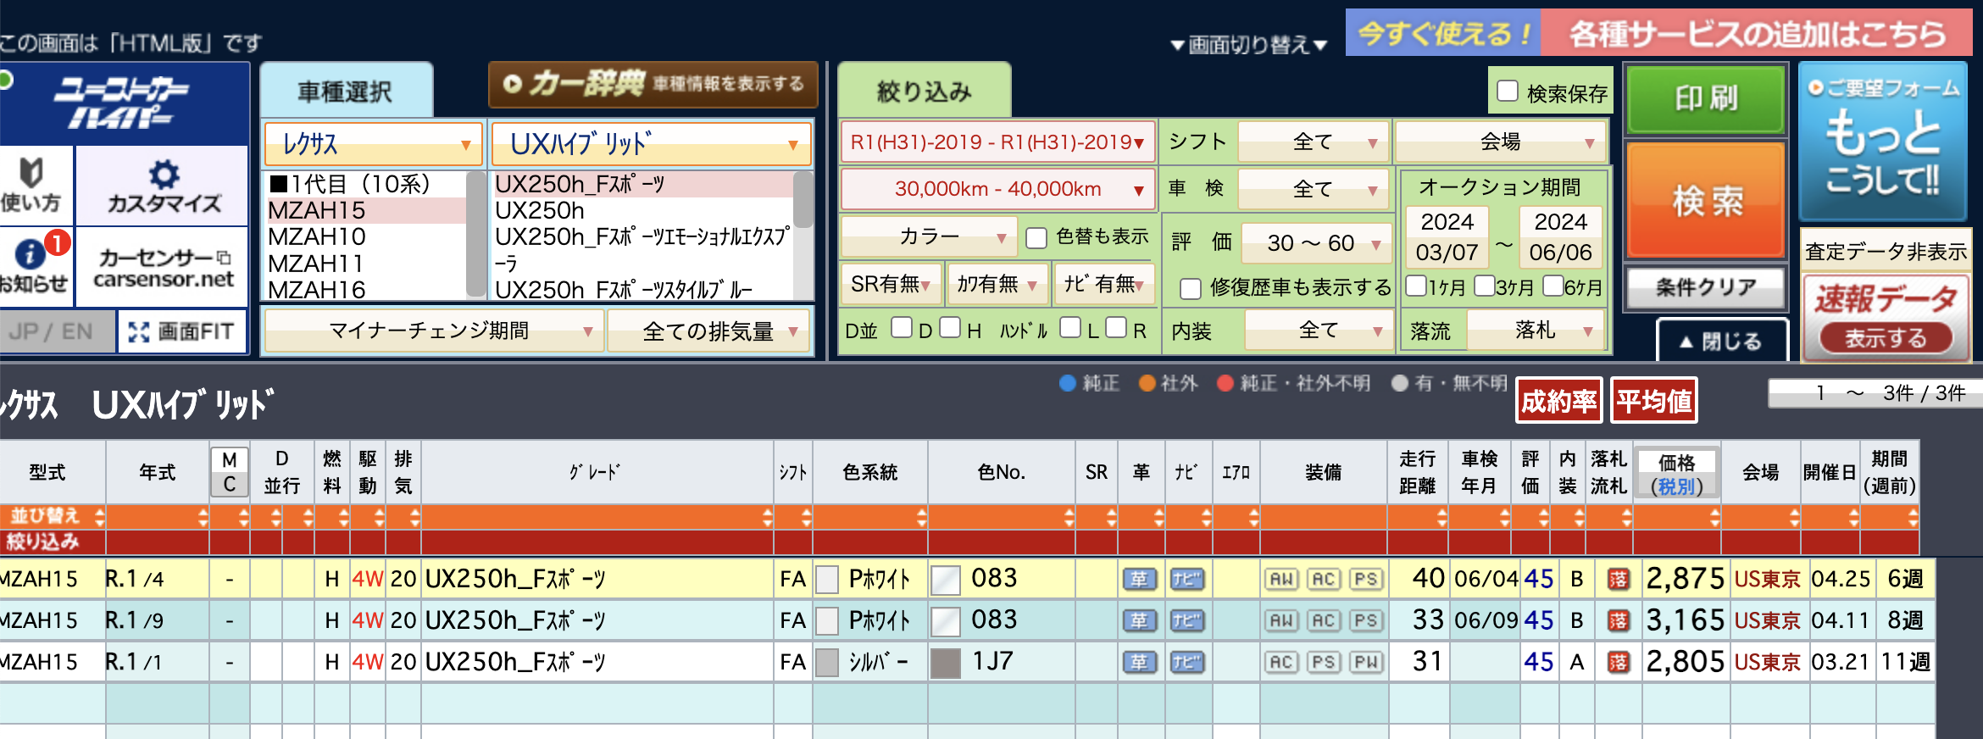Click leather seat icon in R.1/1 row

[x=1139, y=662]
